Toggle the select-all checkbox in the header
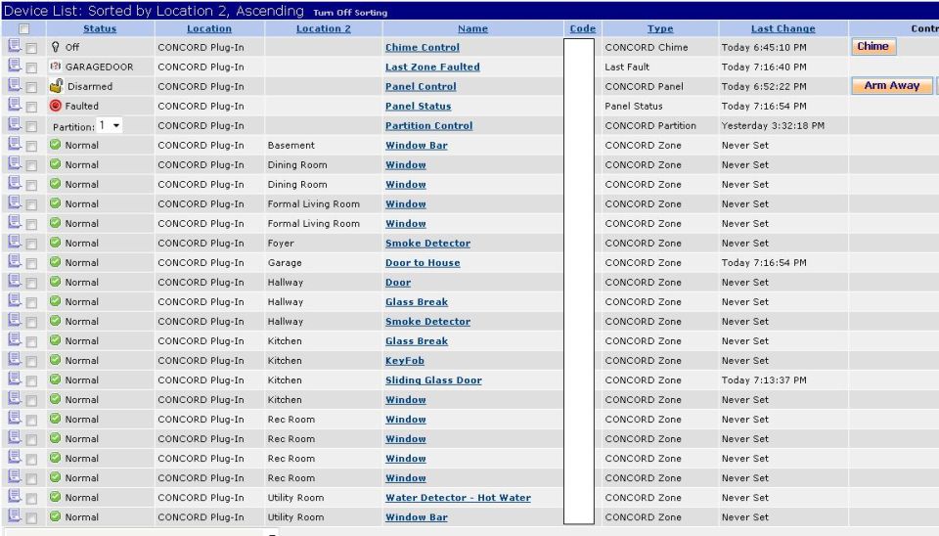Image resolution: width=939 pixels, height=536 pixels. click(x=23, y=28)
